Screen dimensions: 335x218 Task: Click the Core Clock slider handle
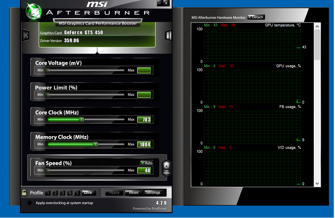click(81, 119)
